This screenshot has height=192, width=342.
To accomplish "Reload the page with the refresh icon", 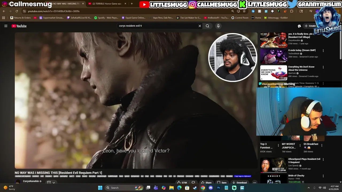I will [17, 11].
